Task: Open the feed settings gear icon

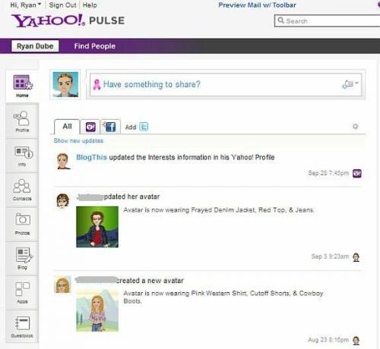Action: click(356, 126)
